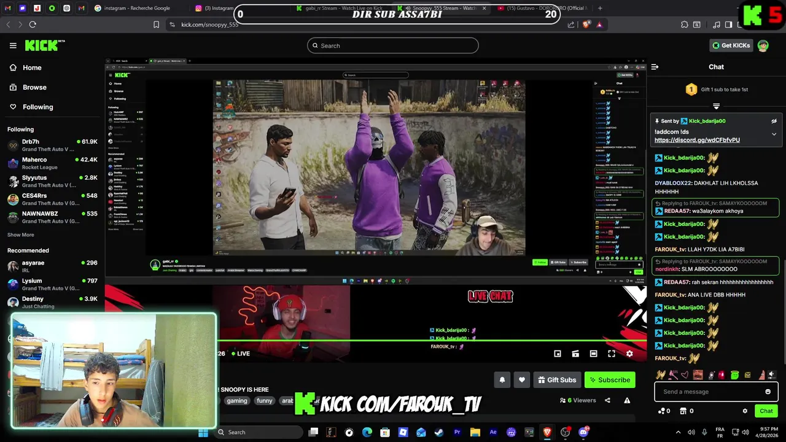The image size is (786, 442).
Task: Bookmark this page icon in address bar
Action: (156, 25)
